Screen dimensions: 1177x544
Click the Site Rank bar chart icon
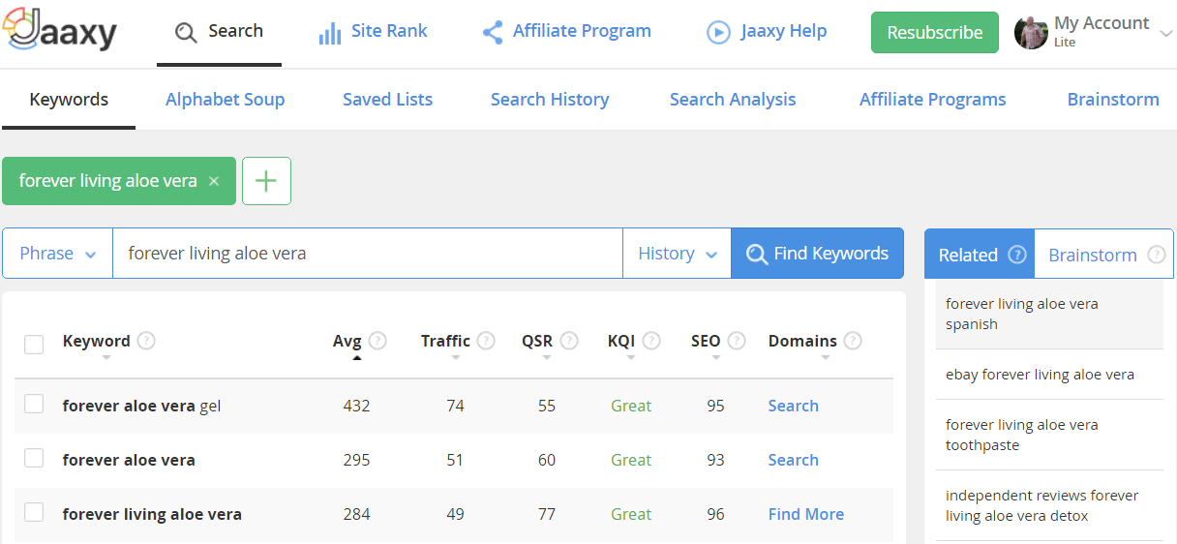pyautogui.click(x=330, y=33)
